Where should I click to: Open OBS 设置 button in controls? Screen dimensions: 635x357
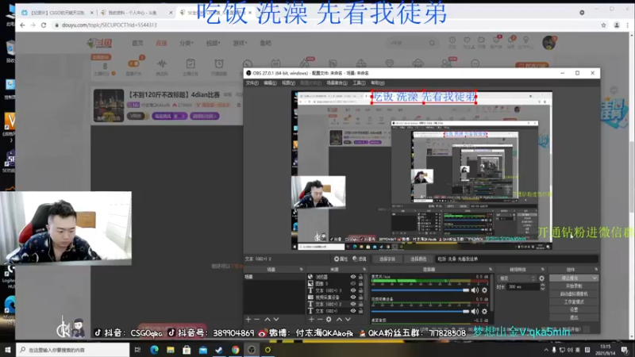(574, 309)
